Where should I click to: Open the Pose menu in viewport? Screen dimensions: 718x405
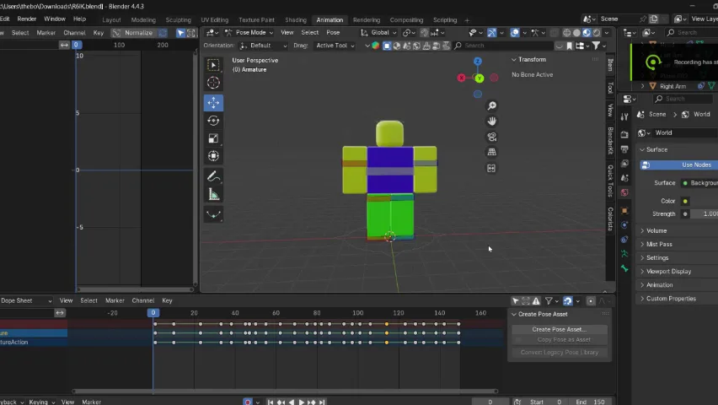(333, 33)
